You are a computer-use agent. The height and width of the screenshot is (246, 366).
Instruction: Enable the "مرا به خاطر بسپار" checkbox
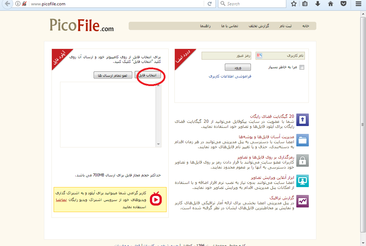coord(302,67)
